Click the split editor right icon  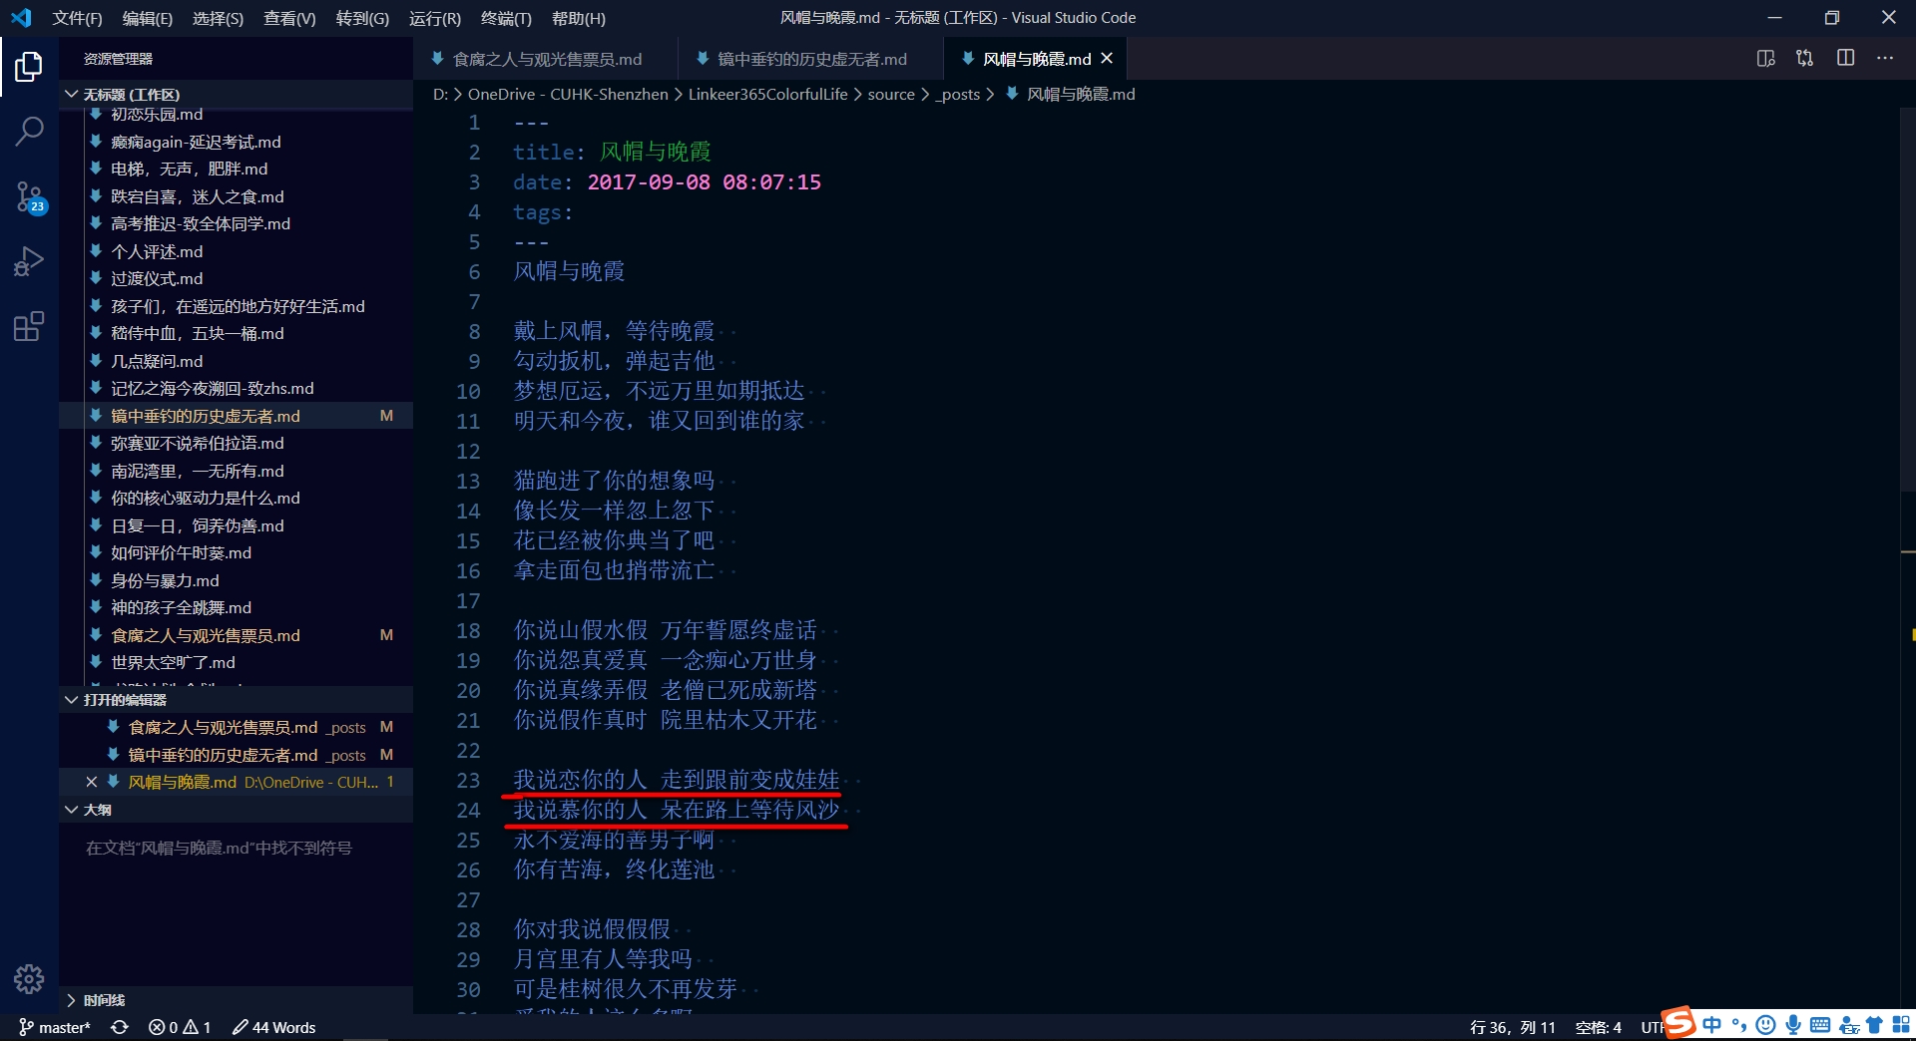1845,59
